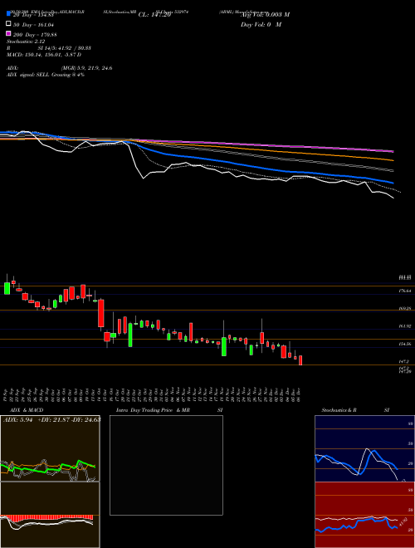This screenshot has width=415, height=548.
Task: Click the blue 20 Day legend swatch
Action: [x=8, y=13]
